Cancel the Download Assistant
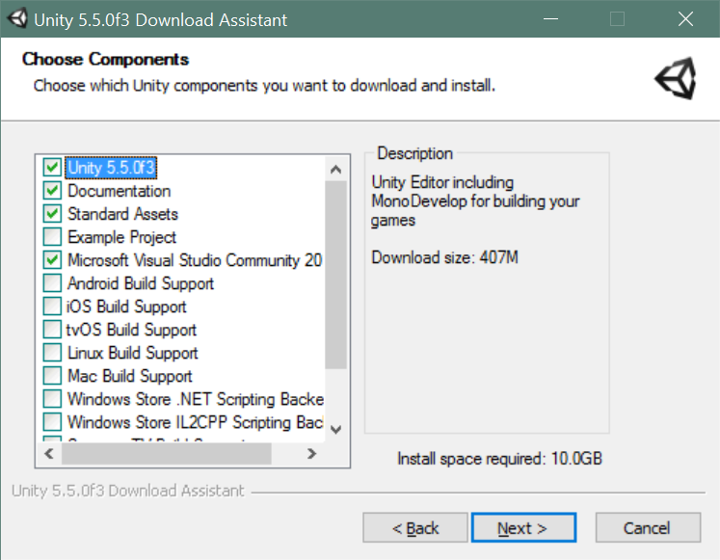Screen dimensions: 720x560 [647, 528]
